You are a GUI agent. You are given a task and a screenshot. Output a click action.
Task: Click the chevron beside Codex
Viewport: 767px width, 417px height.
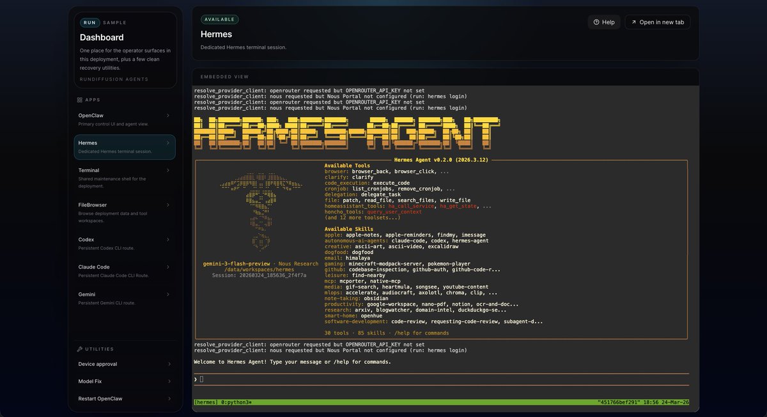pos(168,239)
